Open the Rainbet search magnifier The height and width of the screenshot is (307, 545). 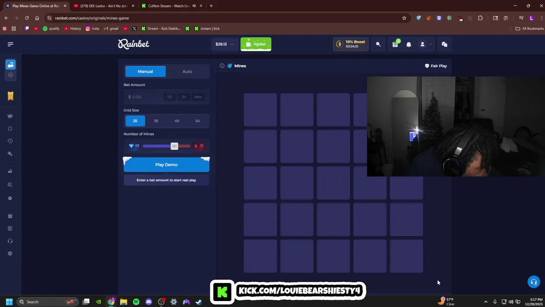[378, 44]
